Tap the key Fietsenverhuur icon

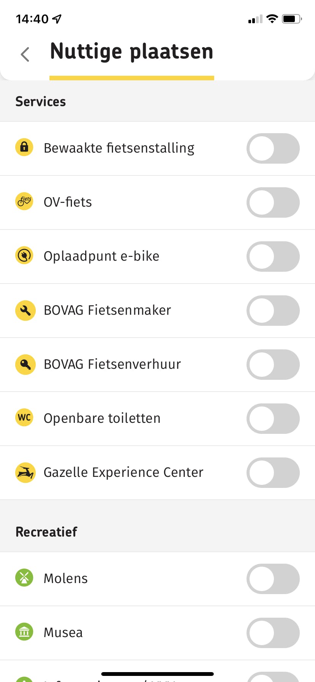(25, 365)
